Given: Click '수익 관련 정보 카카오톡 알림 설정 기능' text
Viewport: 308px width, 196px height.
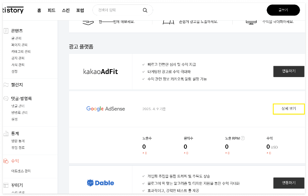Looking at the screenshot, I should pos(177,79).
